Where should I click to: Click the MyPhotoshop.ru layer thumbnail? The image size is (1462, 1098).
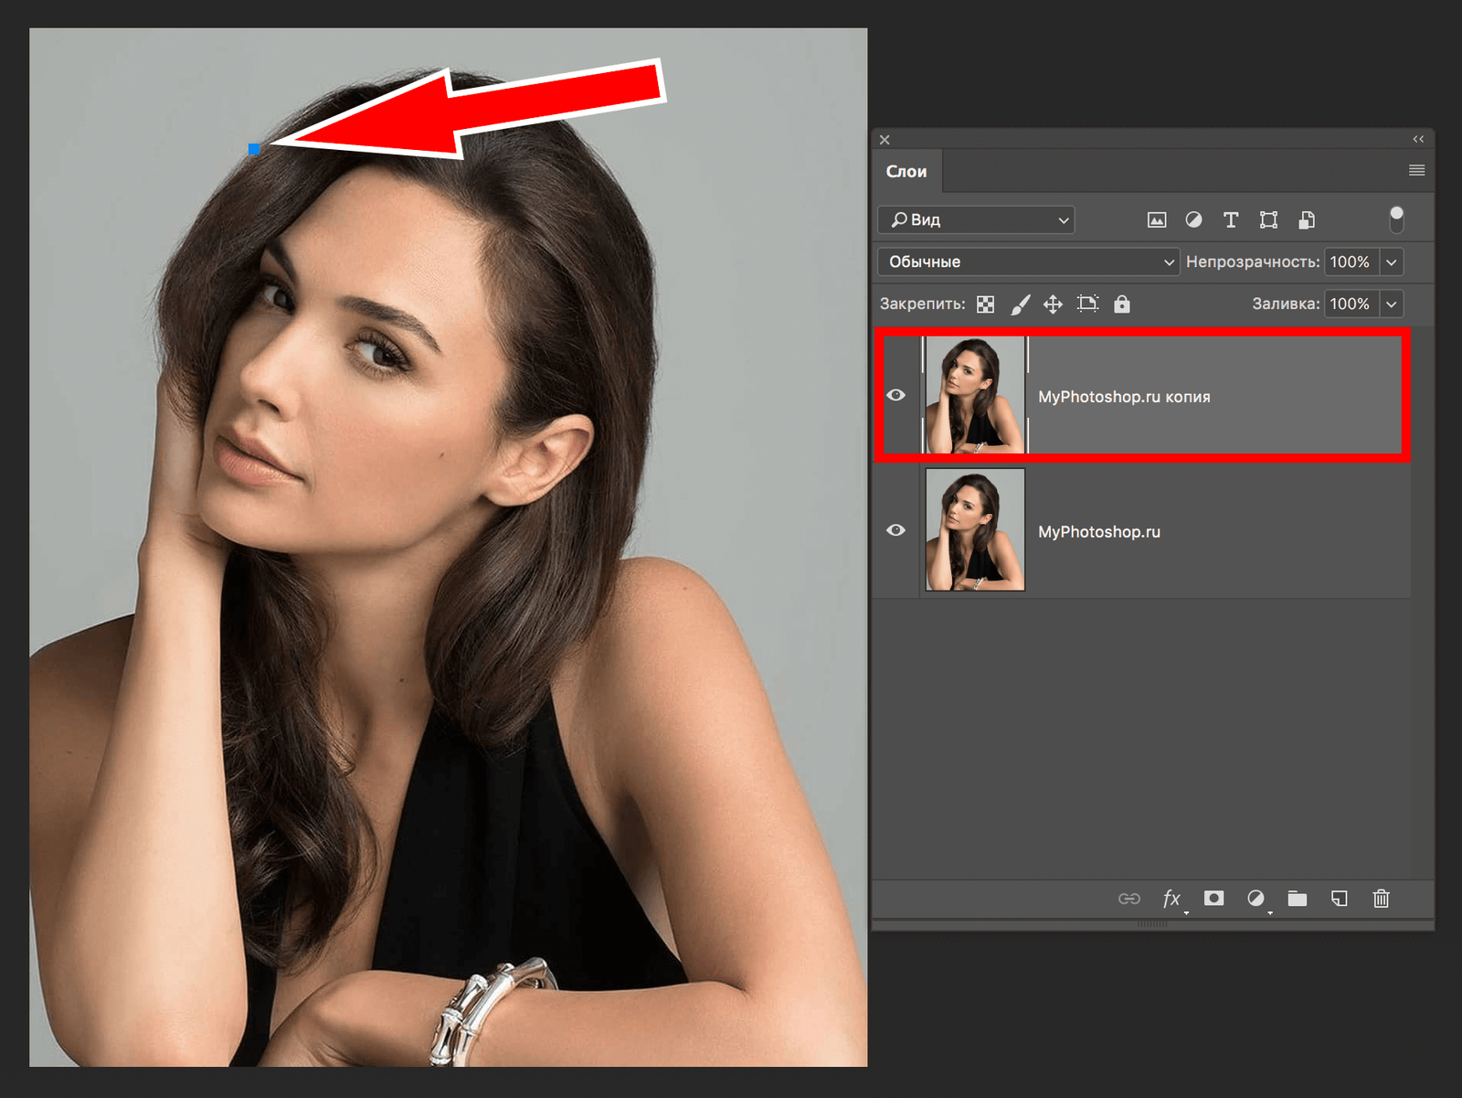(975, 530)
